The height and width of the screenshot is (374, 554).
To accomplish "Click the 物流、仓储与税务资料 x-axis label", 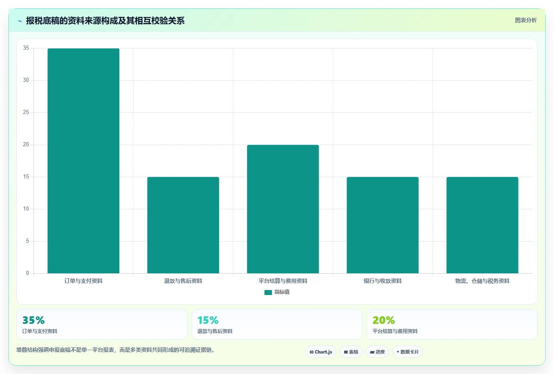I will [x=483, y=281].
